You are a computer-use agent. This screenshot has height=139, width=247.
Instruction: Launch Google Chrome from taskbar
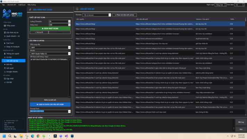click(x=38, y=136)
